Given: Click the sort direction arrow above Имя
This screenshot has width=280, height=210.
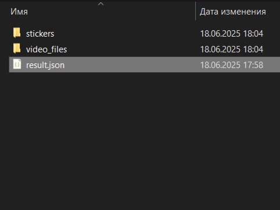Looking at the screenshot, I should pos(100,4).
